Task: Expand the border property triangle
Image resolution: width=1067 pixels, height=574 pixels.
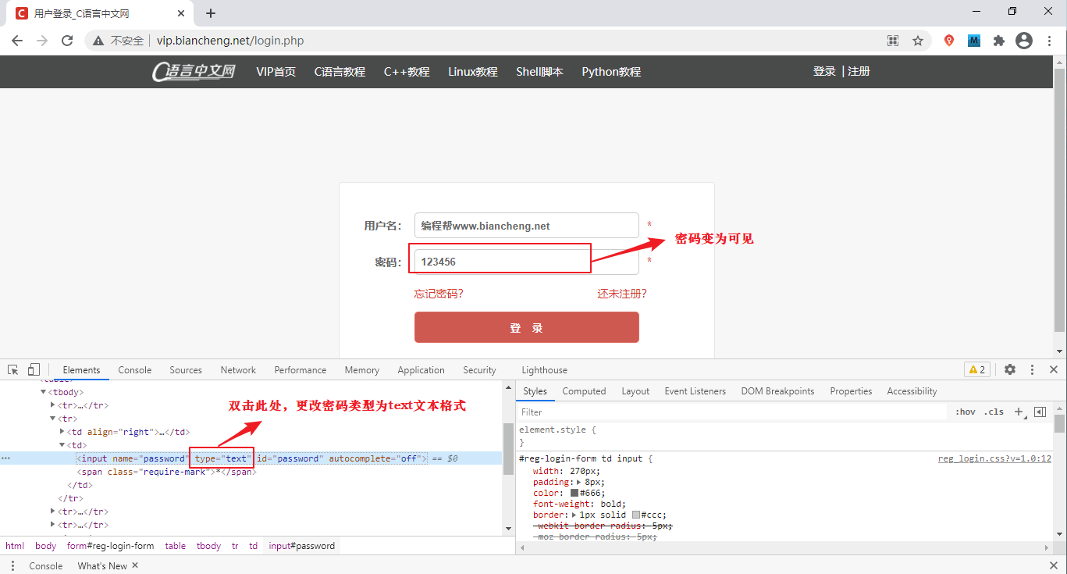Action: coord(574,515)
